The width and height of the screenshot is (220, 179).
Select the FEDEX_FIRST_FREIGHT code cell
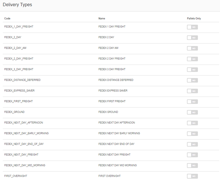[x=19, y=101]
